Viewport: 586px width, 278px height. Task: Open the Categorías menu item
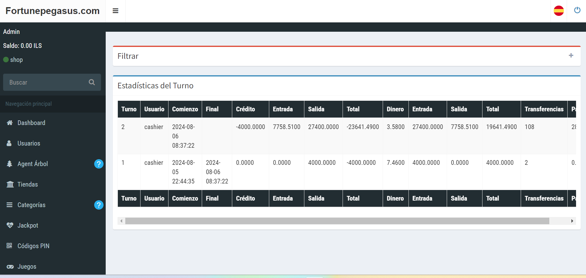[x=53, y=205]
